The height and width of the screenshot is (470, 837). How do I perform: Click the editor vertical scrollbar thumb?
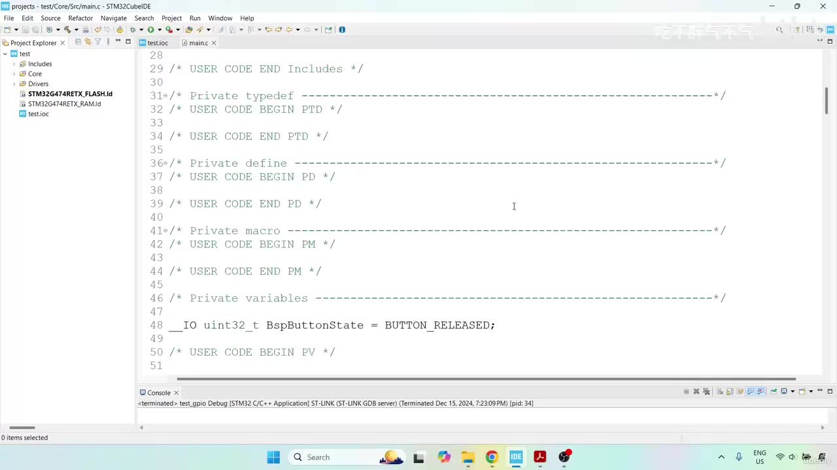pos(827,100)
